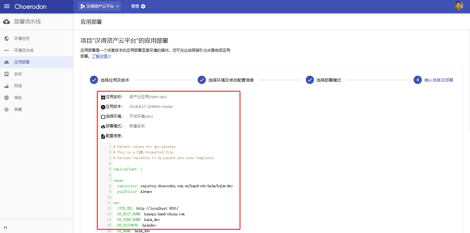Screen dimensions: 470x233
Task: Click the cloud icon of 部署流水线
Action: pos(6,22)
